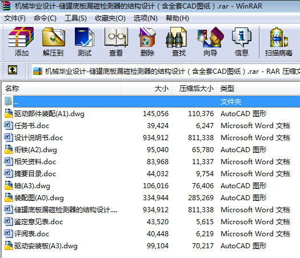Screen dimensions: 300x258
Task: Select the file 驱动安装板(A3).dwg
Action: (46, 246)
